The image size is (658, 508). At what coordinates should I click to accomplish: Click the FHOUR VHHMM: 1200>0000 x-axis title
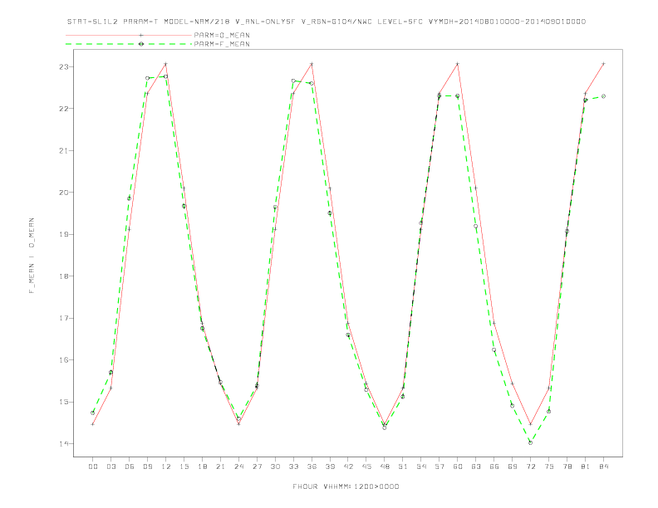[x=346, y=486]
